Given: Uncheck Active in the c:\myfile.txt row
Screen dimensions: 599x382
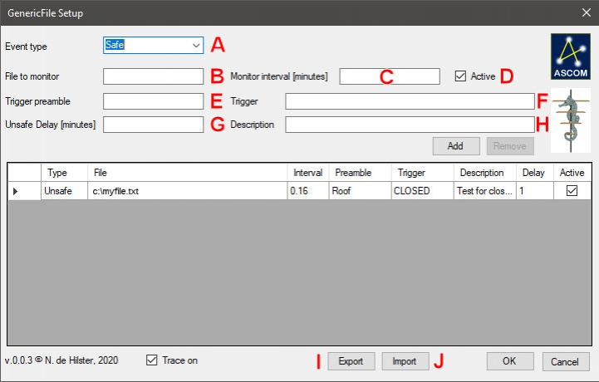Looking at the screenshot, I should (x=572, y=191).
